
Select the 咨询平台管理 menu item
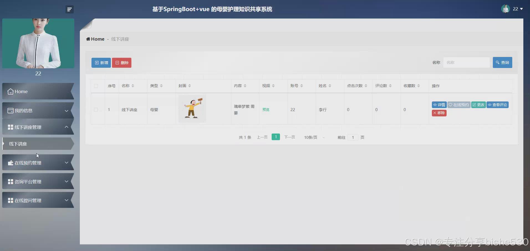pyautogui.click(x=28, y=182)
